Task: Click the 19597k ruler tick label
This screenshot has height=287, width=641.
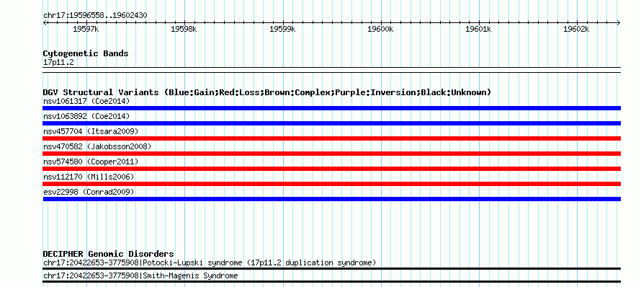Action: [x=86, y=29]
